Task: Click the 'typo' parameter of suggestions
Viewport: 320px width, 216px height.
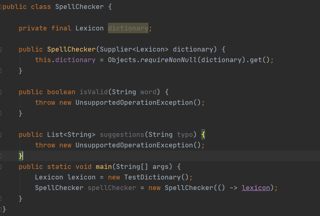Action: click(x=185, y=135)
